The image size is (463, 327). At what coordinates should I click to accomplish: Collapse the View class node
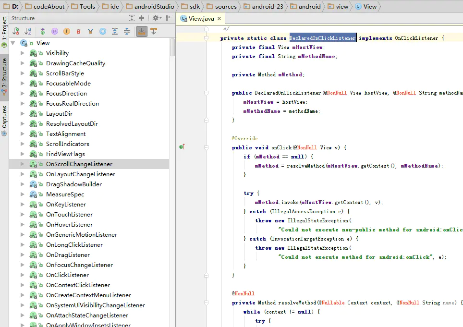[x=13, y=43]
